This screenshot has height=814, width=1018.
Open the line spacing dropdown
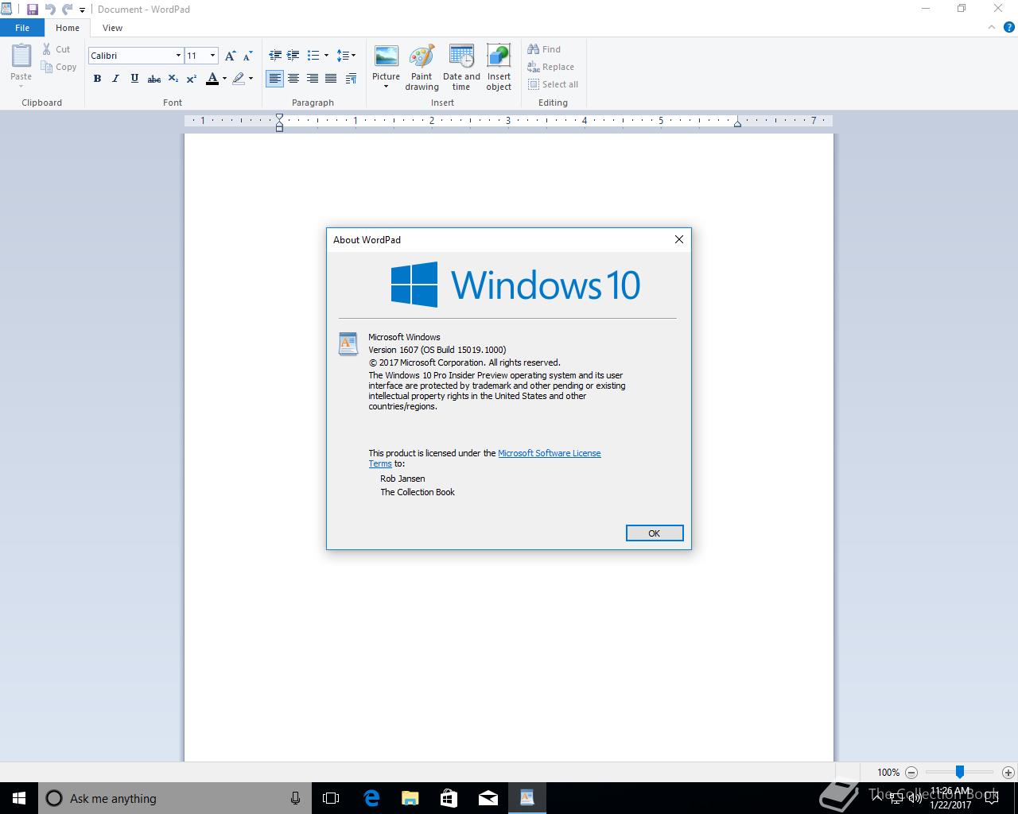(346, 56)
